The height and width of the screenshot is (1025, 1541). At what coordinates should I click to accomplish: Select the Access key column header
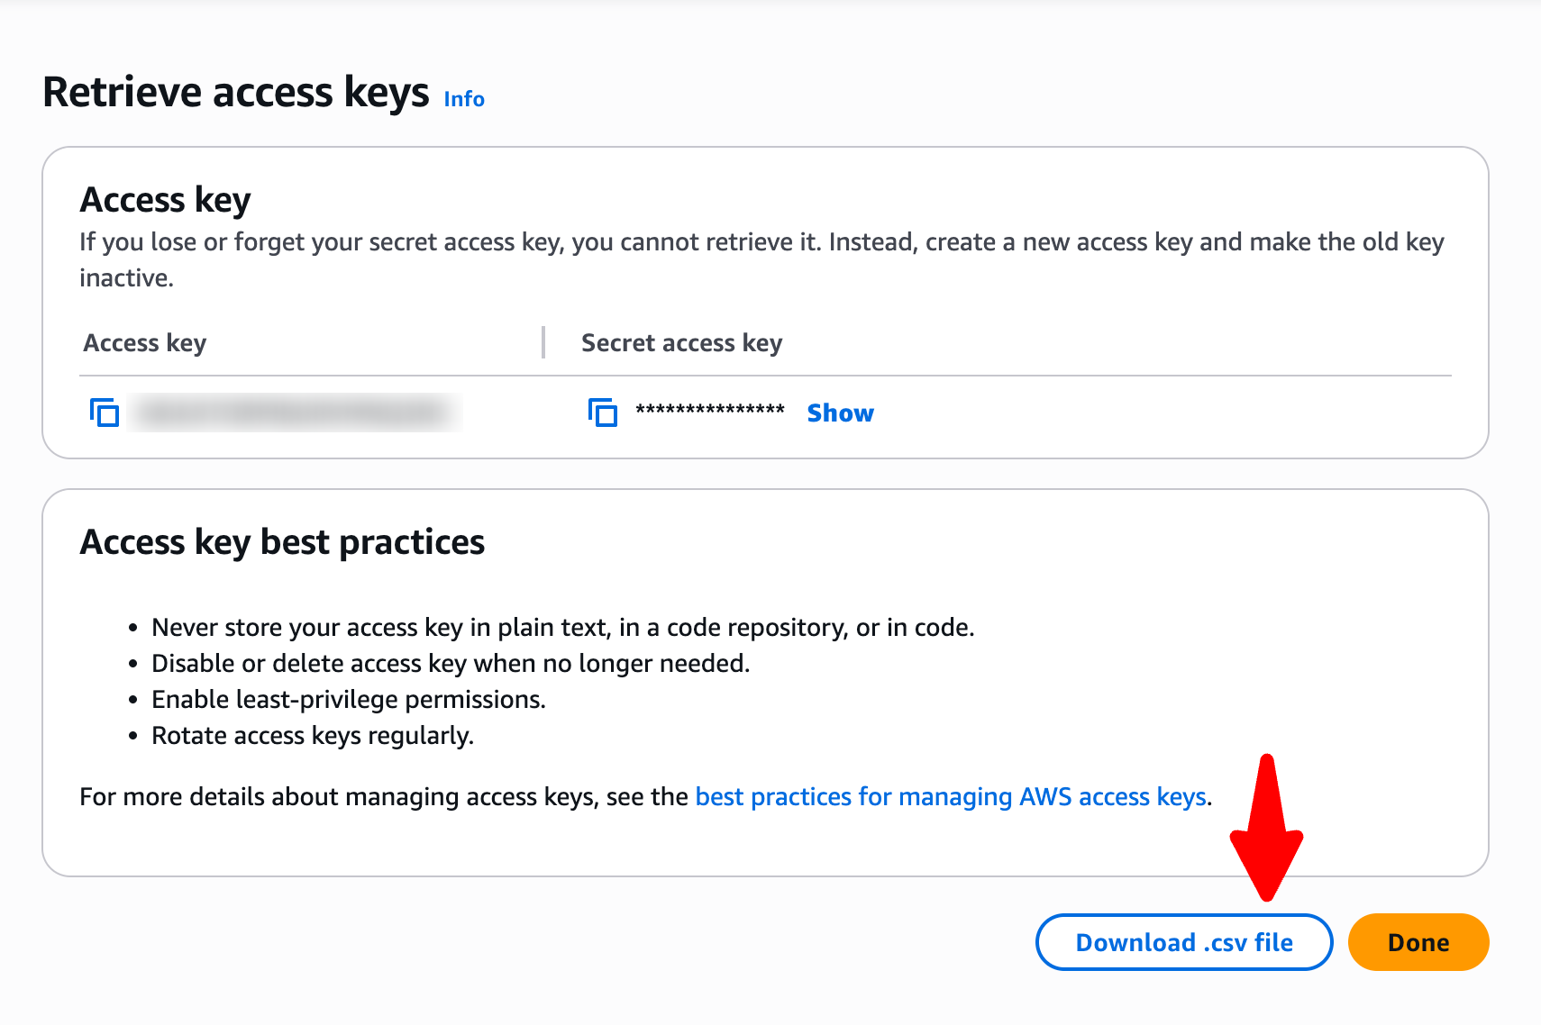pyautogui.click(x=145, y=343)
